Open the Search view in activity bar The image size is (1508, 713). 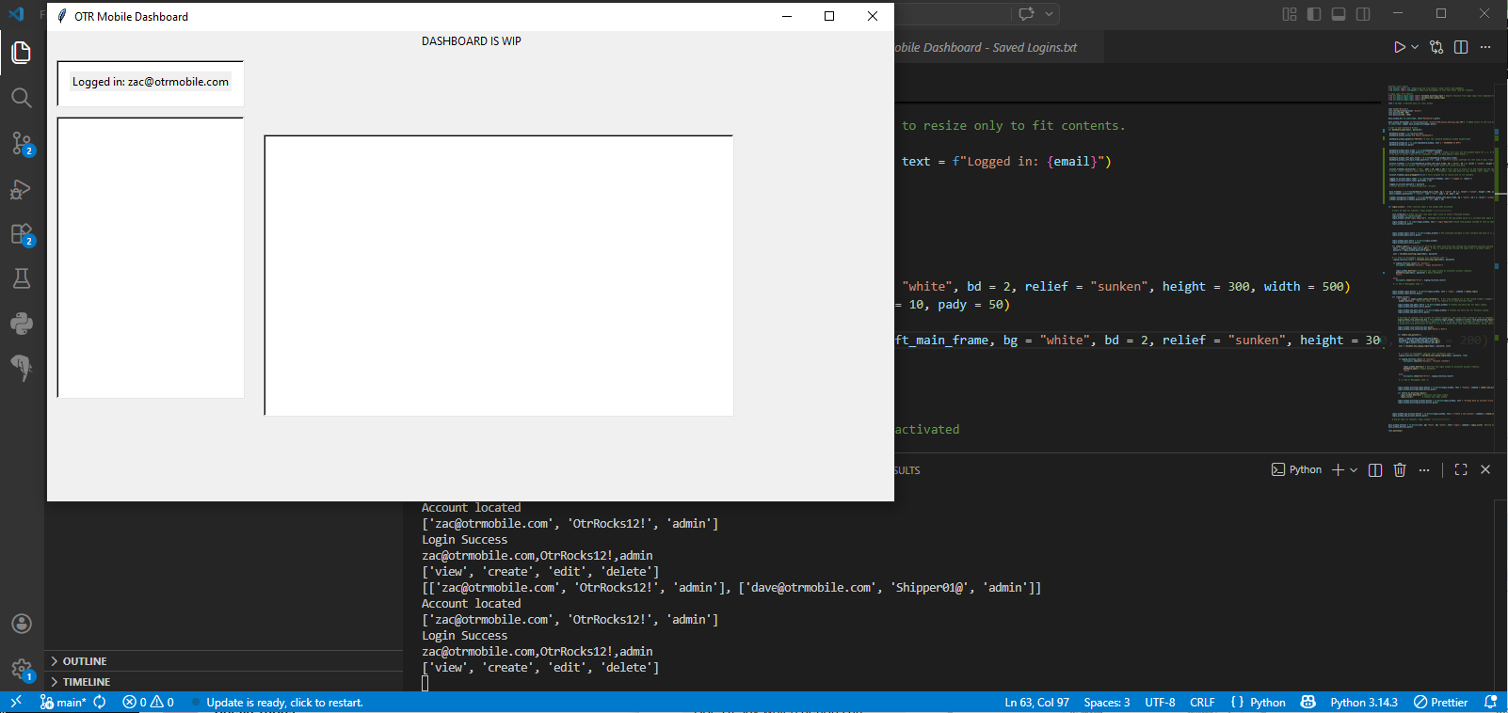pos(21,98)
